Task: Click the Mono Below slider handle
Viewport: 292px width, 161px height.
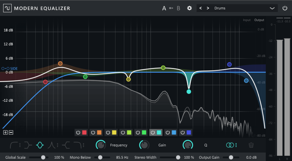Action: click(100, 157)
